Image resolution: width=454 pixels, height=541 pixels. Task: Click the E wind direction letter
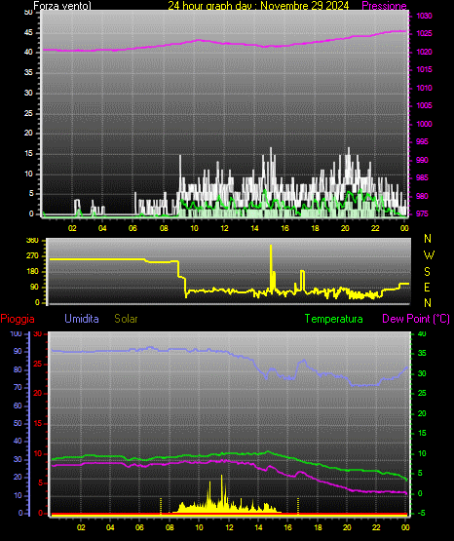427,287
